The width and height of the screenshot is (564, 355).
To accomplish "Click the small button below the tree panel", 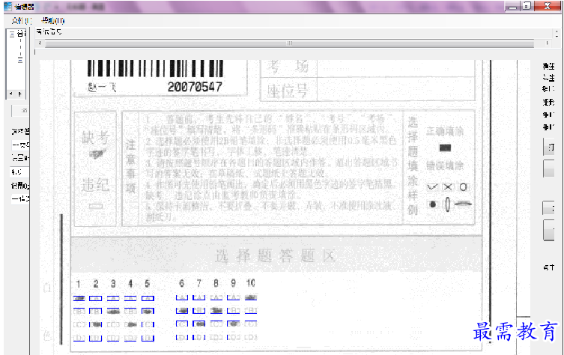I will click(x=20, y=110).
